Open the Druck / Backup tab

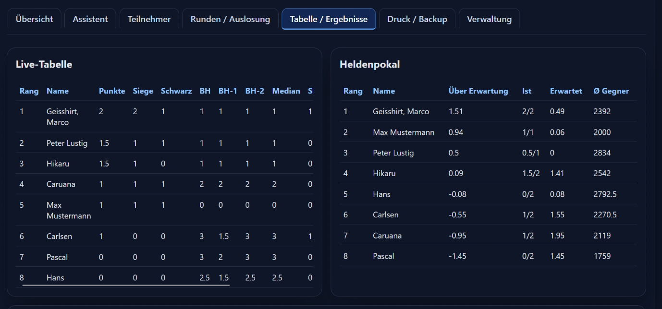point(417,19)
